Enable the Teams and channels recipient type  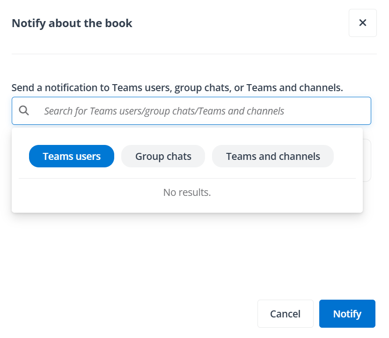point(273,156)
